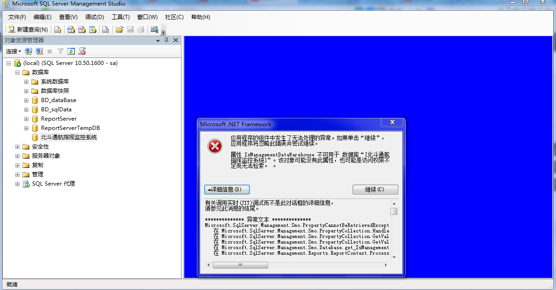This screenshot has width=556, height=290.
Task: Create a new Analysis Services XMLA query
Action: pos(93,29)
